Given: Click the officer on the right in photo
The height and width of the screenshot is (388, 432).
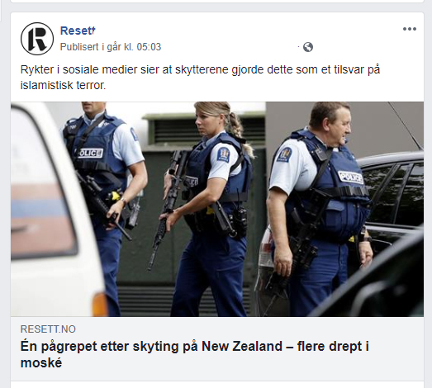Looking at the screenshot, I should pos(320,210).
